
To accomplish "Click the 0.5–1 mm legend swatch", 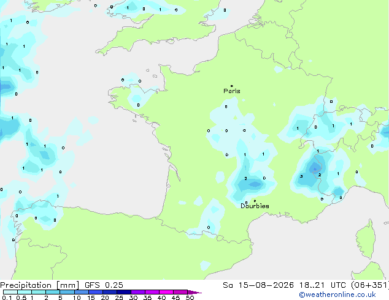I will [x=25, y=292].
